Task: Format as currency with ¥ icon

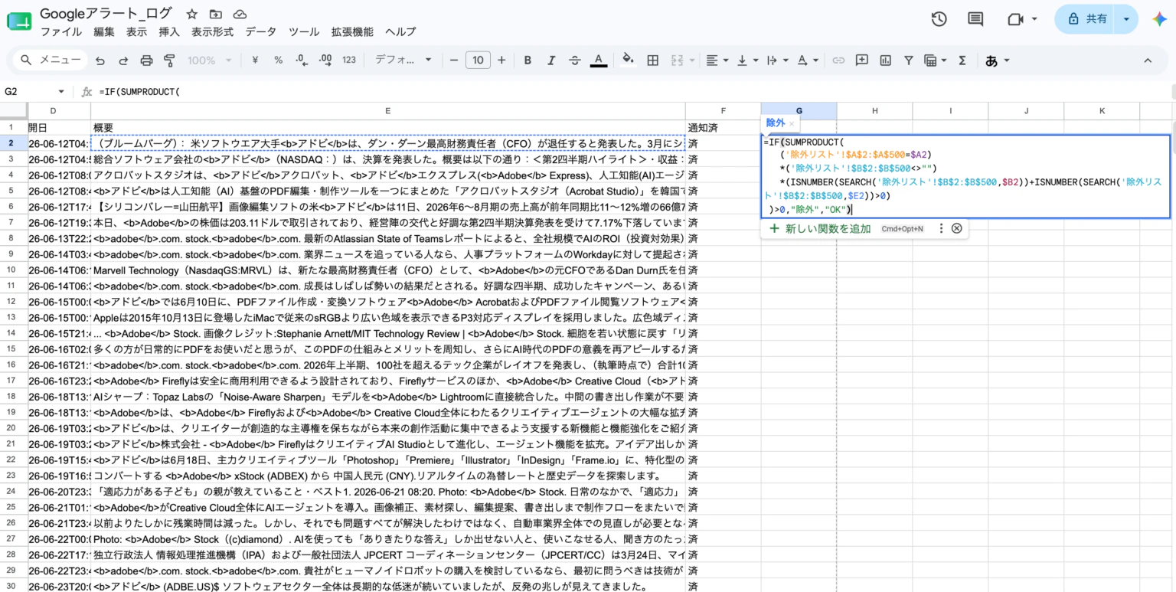Action: 255,60
